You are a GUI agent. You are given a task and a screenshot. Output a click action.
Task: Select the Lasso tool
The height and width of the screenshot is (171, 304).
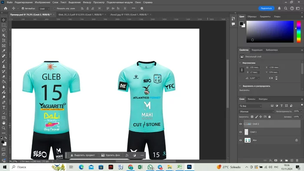point(3,30)
